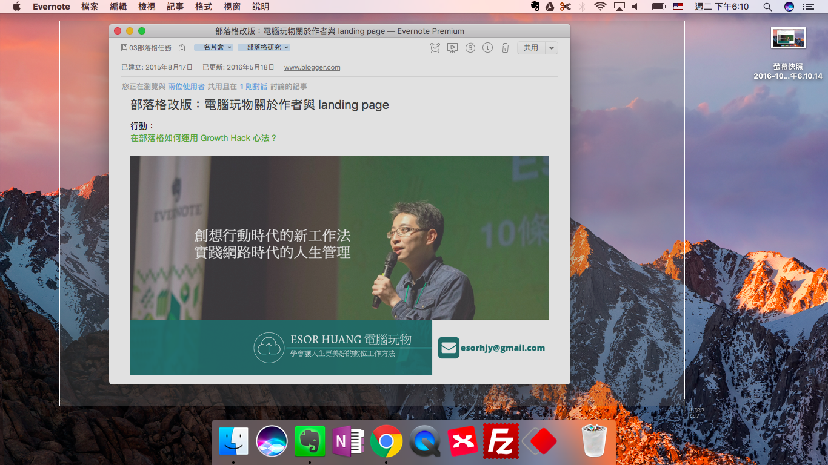Click the Google Drive menu bar icon
828x465 pixels.
click(550, 7)
